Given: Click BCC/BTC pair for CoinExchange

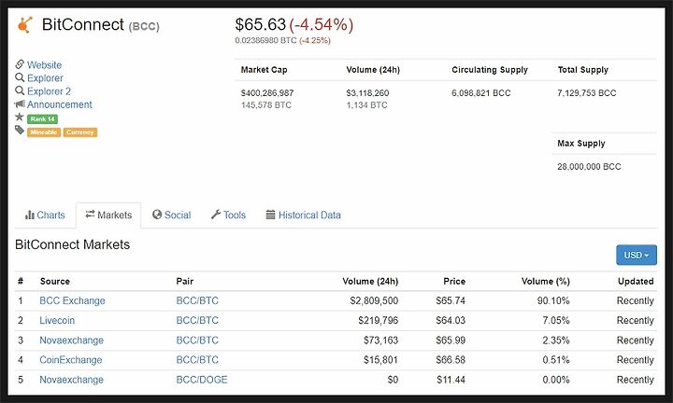Looking at the screenshot, I should click(x=197, y=360).
